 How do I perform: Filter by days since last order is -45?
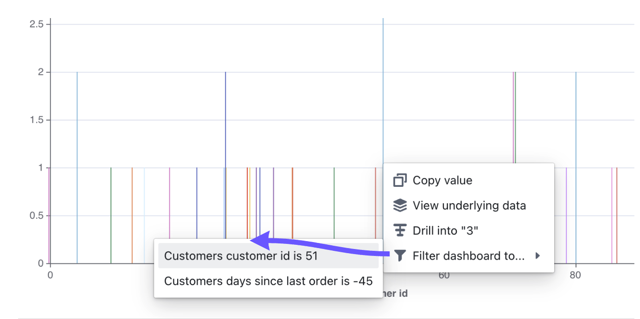268,281
